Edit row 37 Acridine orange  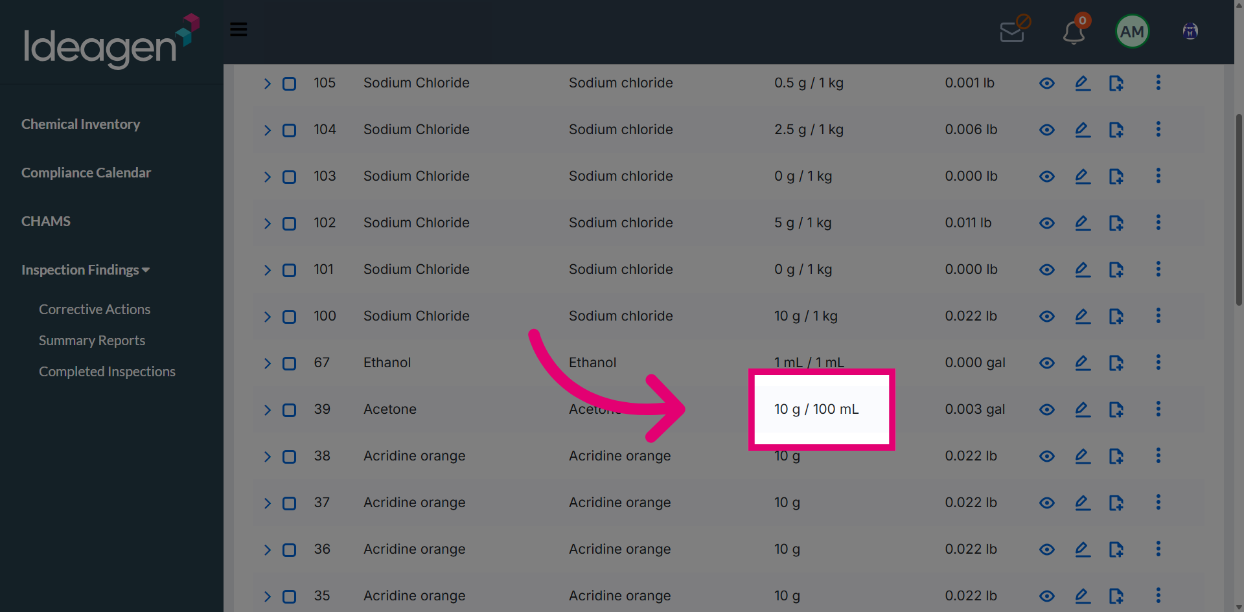[x=1083, y=503]
